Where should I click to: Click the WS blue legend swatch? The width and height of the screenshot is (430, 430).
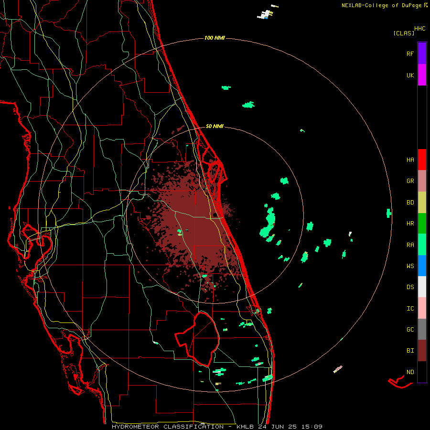pyautogui.click(x=422, y=266)
